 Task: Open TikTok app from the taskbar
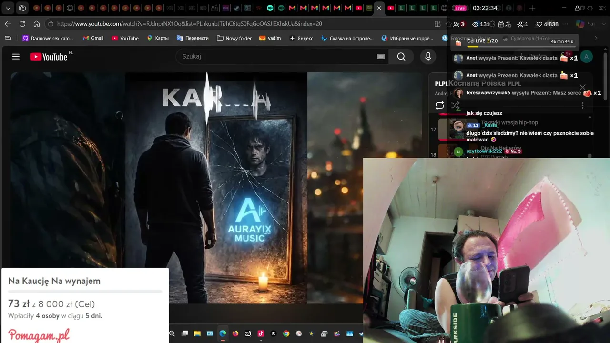click(261, 334)
